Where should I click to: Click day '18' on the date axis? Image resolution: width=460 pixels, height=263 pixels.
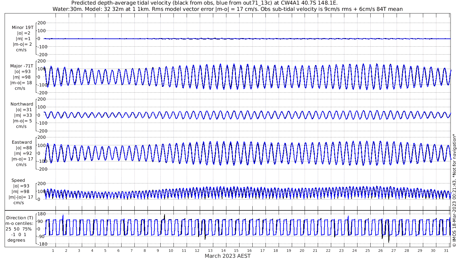pyautogui.click(x=276, y=251)
